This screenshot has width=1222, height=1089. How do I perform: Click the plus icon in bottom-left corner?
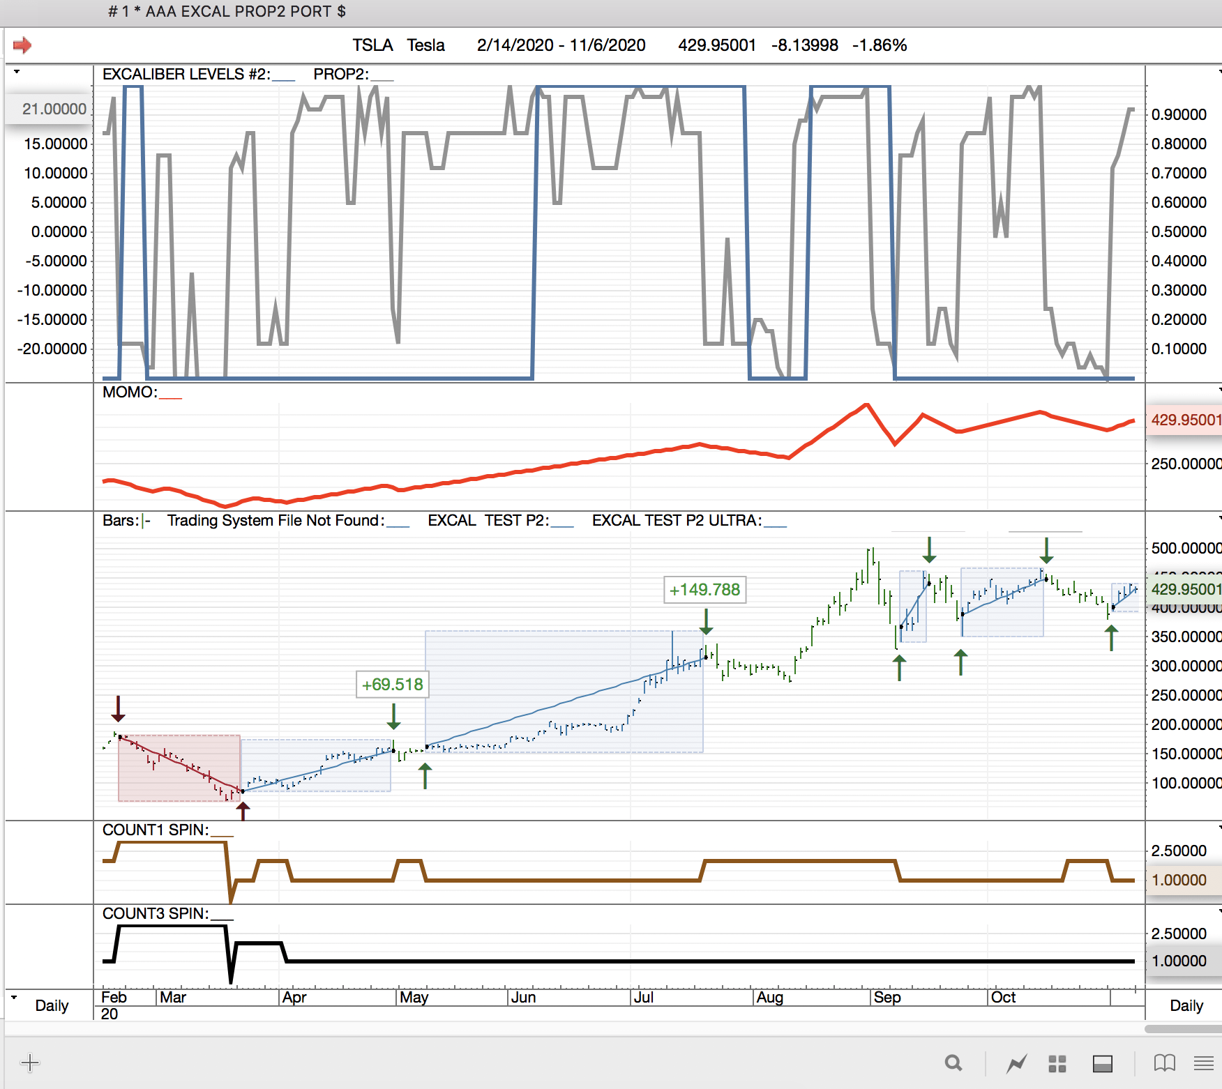pyautogui.click(x=30, y=1063)
